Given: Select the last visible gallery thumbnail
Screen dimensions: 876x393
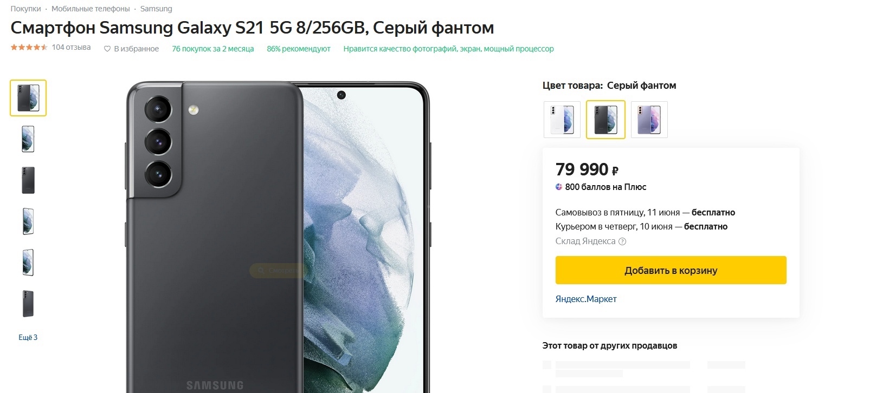Looking at the screenshot, I should click(x=28, y=304).
